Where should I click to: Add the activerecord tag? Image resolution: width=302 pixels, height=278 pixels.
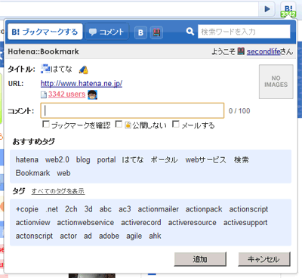141,222
